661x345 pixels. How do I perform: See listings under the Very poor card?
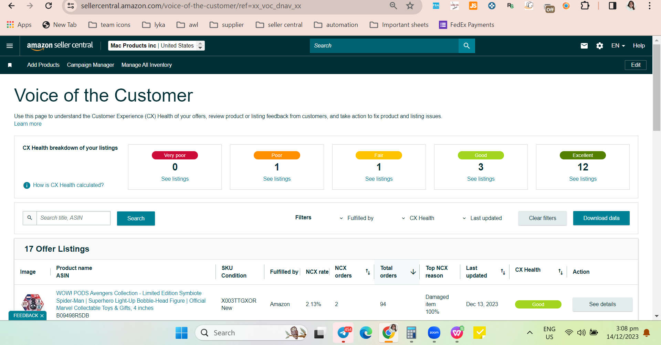175,179
